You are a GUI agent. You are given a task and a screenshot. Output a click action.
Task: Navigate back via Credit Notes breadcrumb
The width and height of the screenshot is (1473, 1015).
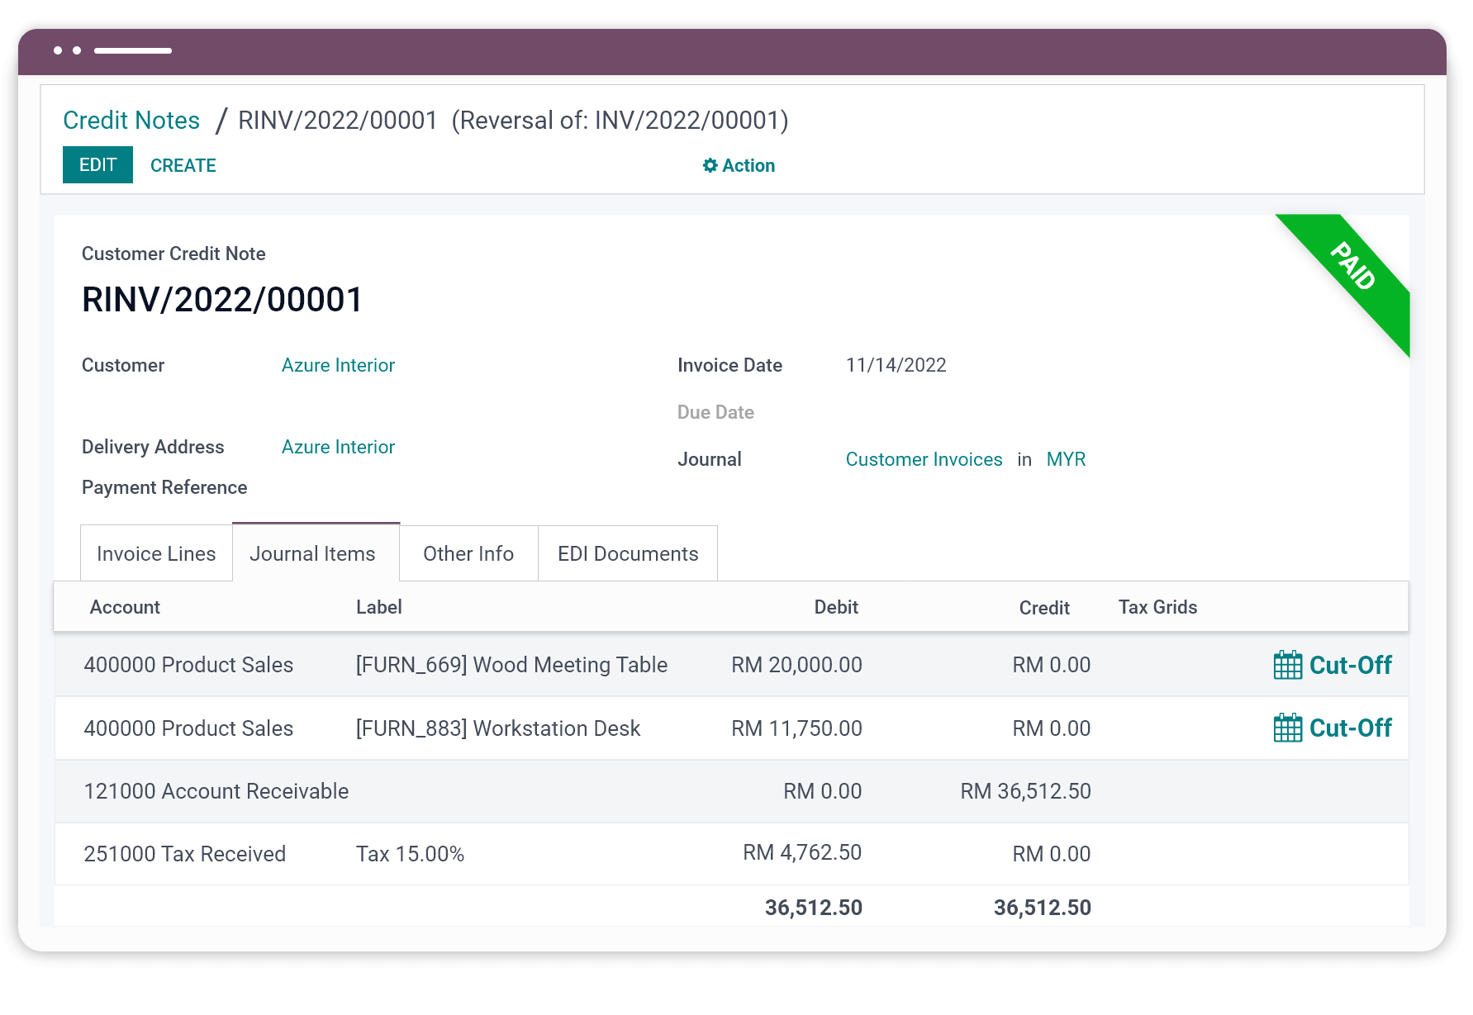click(131, 120)
